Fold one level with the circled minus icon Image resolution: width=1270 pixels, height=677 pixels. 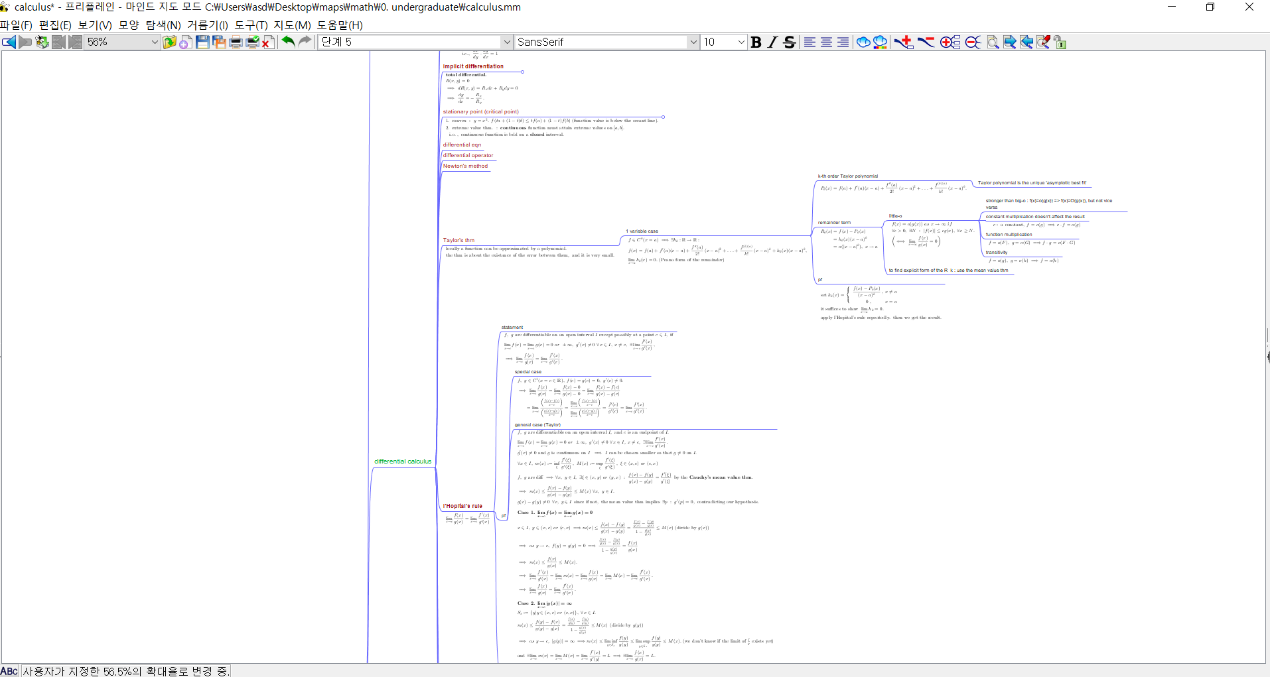click(973, 42)
